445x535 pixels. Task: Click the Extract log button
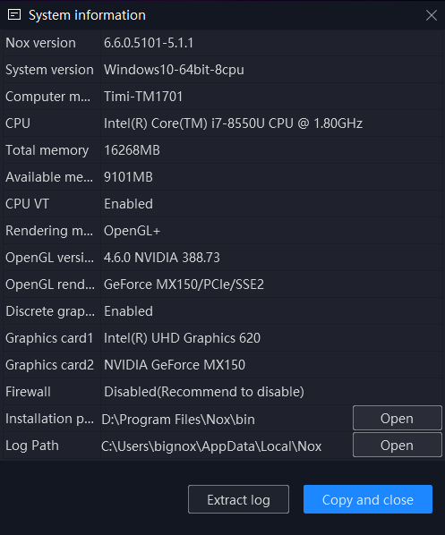click(x=238, y=499)
